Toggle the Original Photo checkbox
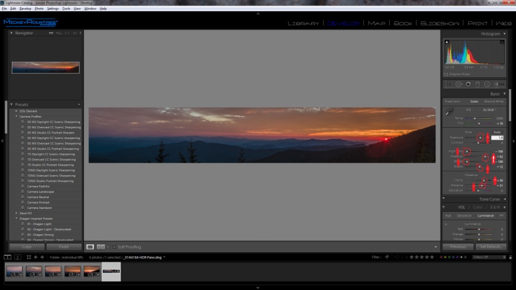Viewport: 516px width, 290px height. click(x=446, y=74)
